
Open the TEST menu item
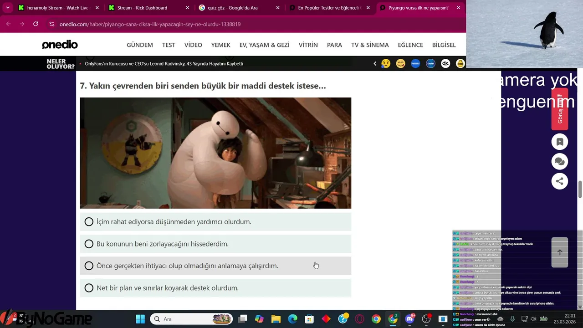pos(169,45)
